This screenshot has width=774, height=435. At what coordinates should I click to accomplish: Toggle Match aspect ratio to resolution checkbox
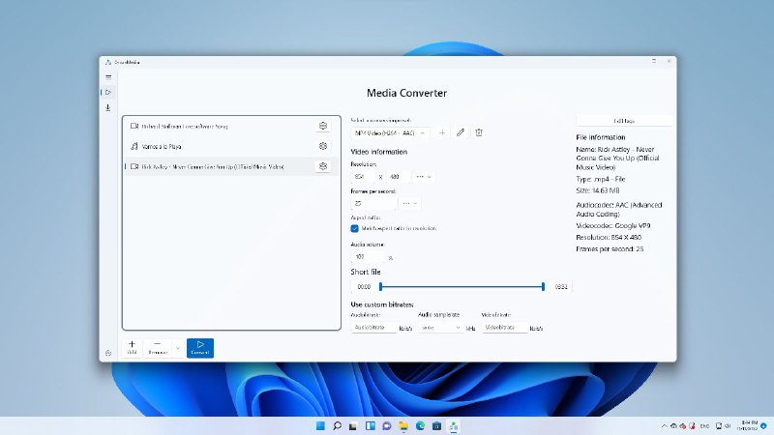(354, 228)
